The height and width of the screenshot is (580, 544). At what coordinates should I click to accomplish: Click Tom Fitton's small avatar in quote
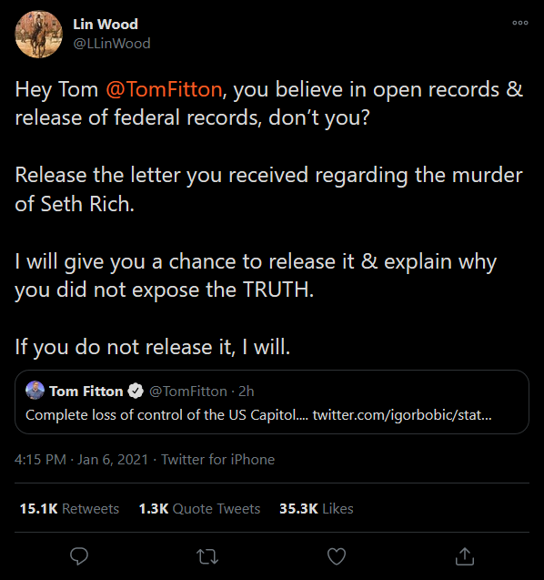[x=35, y=391]
